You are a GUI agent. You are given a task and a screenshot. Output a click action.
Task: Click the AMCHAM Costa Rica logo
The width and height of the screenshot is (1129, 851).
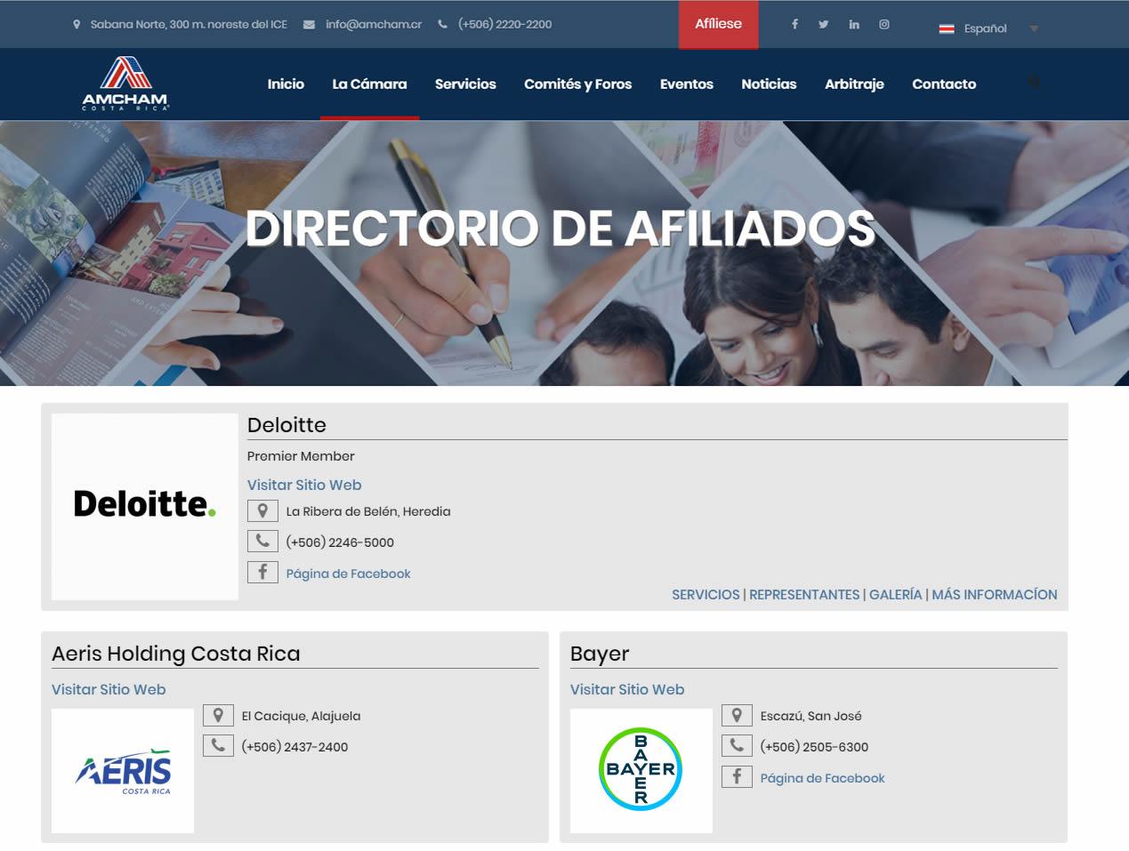(125, 84)
